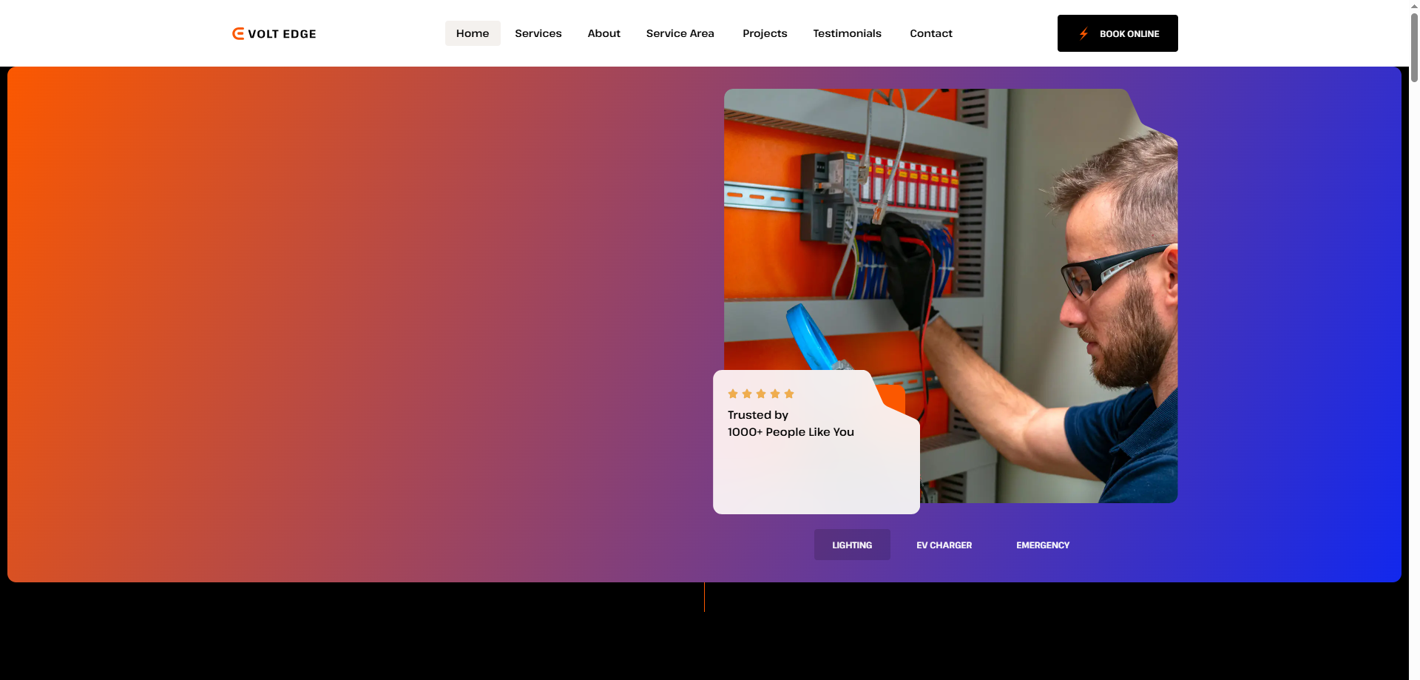Click the lightning bolt icon in Book Online
This screenshot has width=1420, height=680.
click(1083, 33)
